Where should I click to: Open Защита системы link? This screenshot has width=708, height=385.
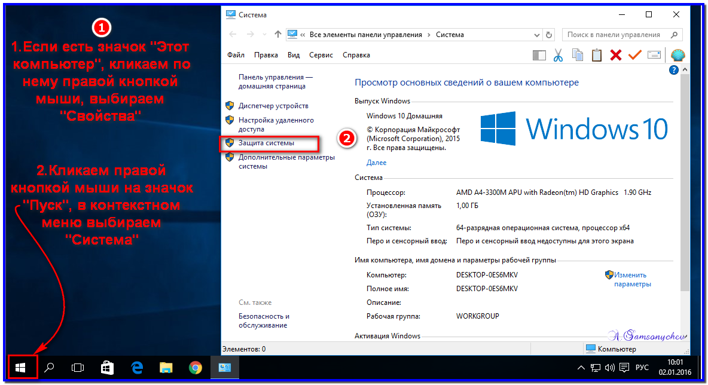click(x=266, y=143)
